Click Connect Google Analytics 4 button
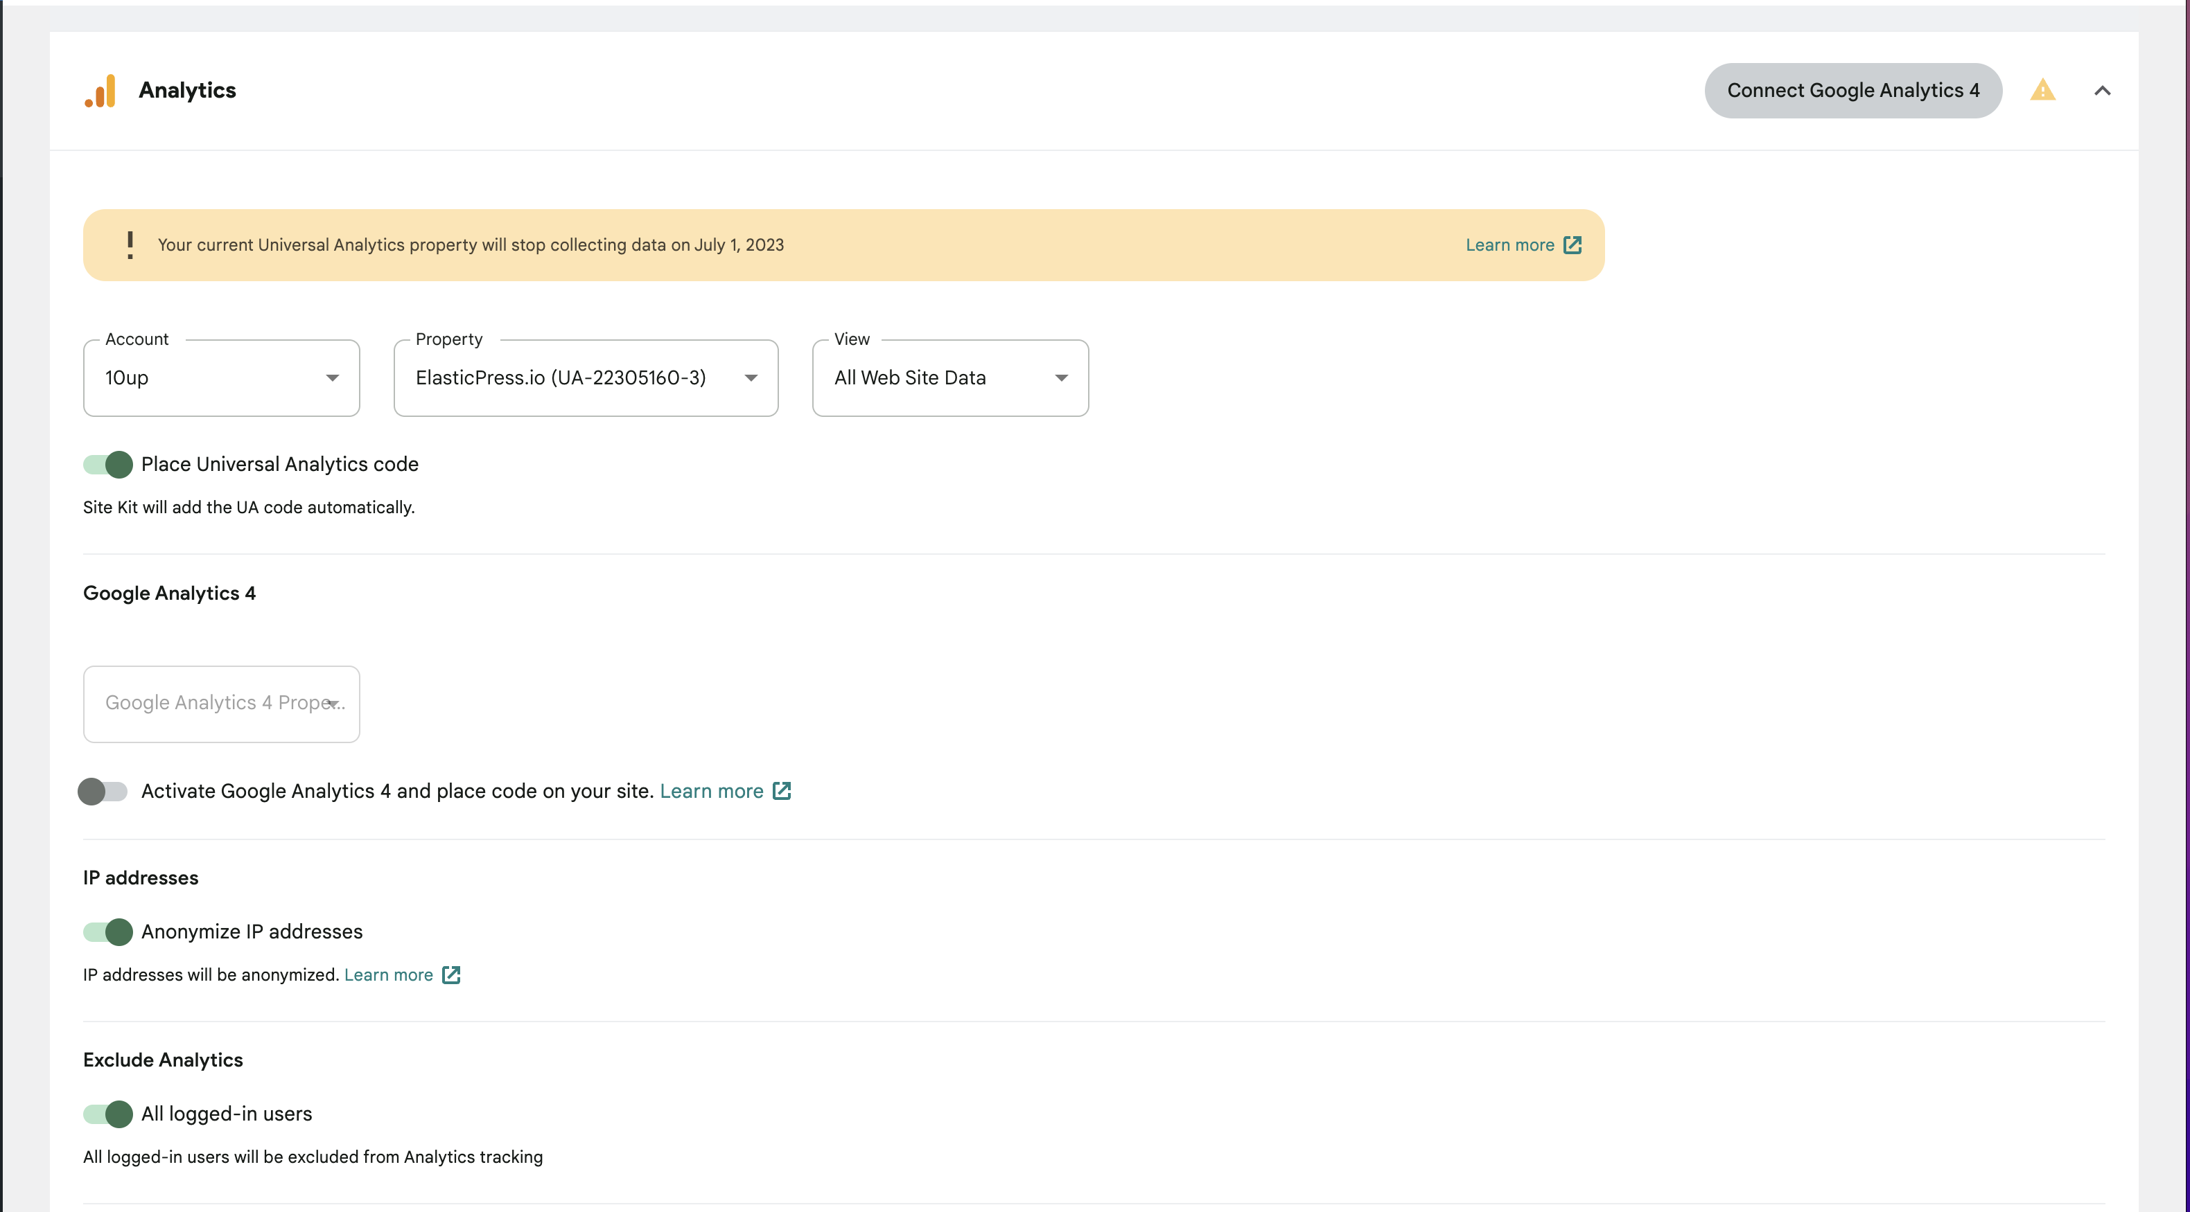The image size is (2190, 1212). (1853, 90)
